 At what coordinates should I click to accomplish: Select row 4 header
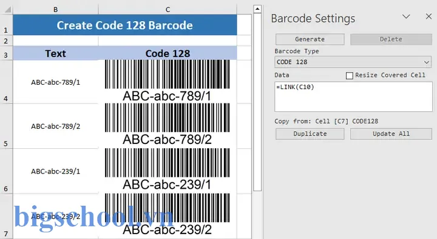6,82
